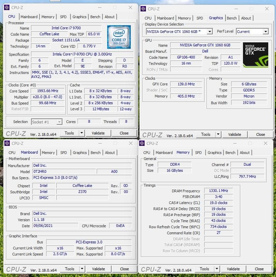Expand the Tools arrow in the Mainboard window

pos(82,269)
